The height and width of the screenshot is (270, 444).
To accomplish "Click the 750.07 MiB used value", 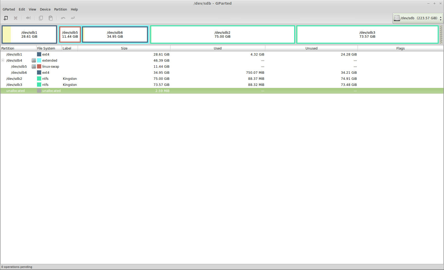I will [255, 72].
